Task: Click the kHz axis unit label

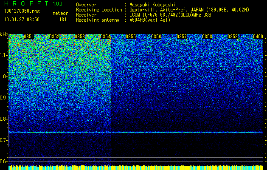Action: point(4,34)
